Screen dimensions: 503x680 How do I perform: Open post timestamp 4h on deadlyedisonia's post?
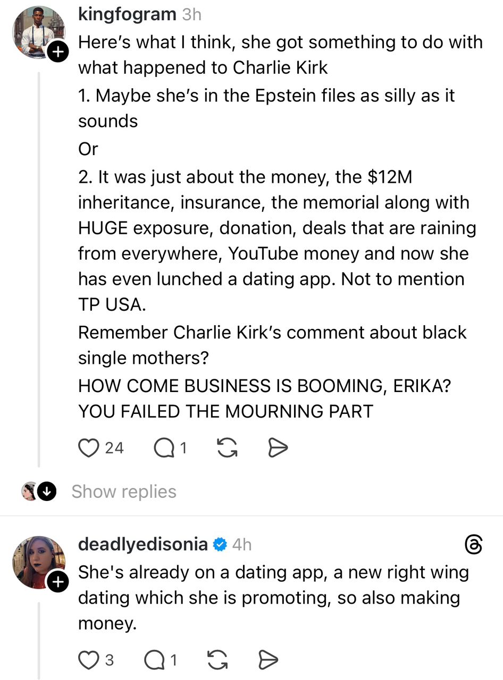click(x=242, y=545)
